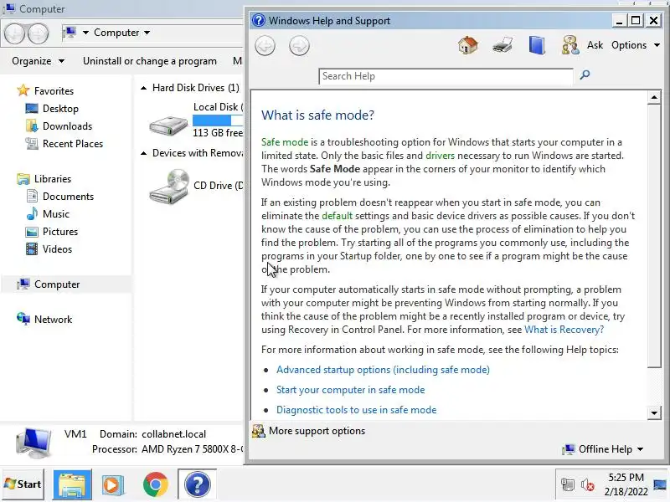Collapse Devices with Removable Storage group

click(x=143, y=153)
